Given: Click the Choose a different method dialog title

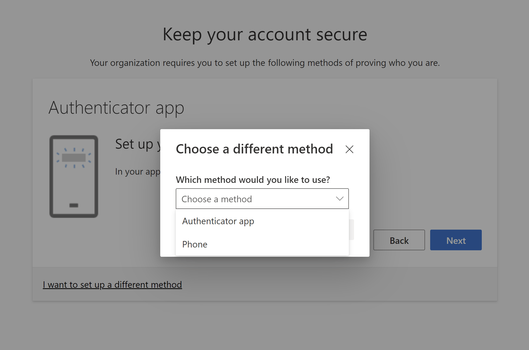Looking at the screenshot, I should click(254, 149).
